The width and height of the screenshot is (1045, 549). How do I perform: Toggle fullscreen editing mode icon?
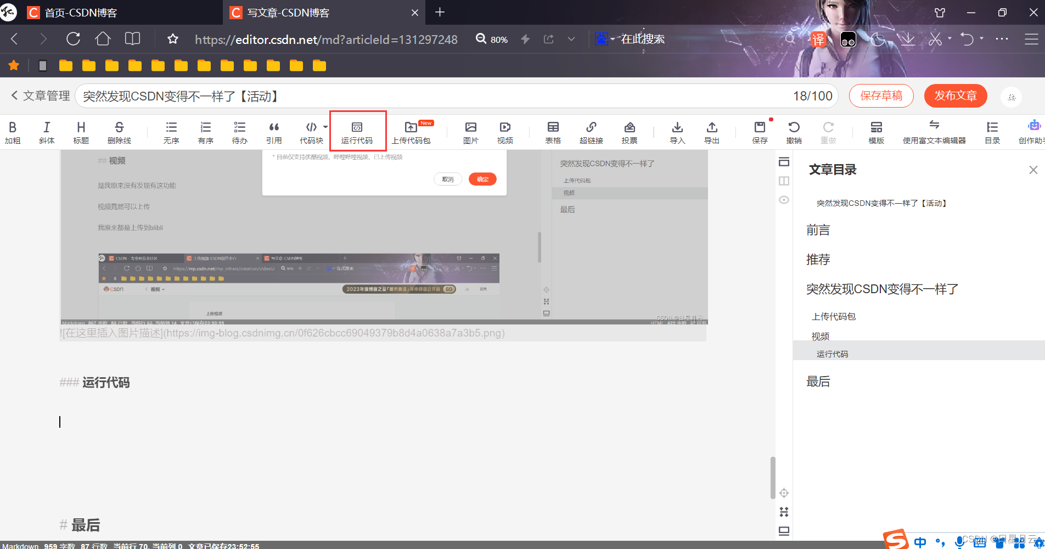(784, 512)
